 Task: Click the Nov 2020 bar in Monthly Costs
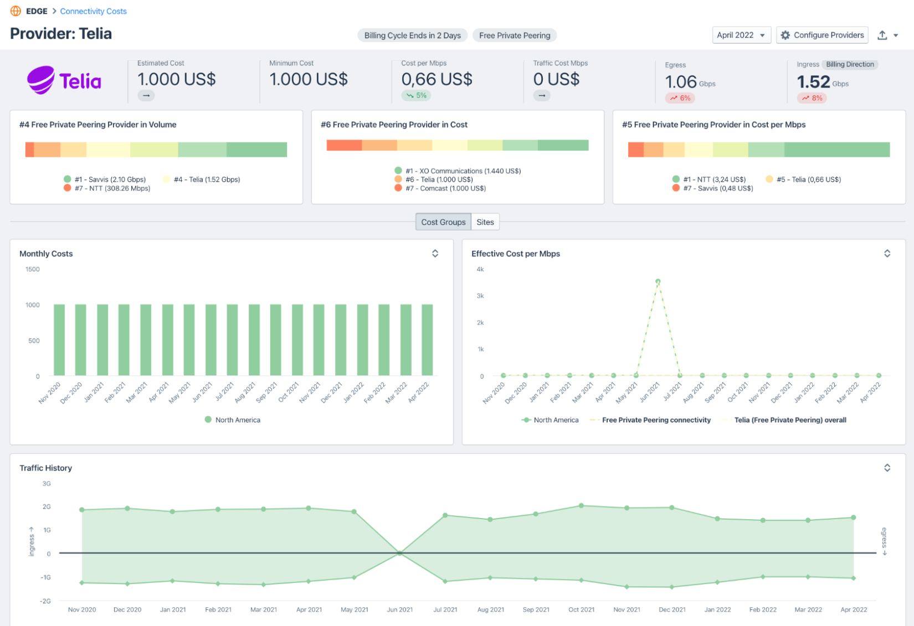tap(59, 340)
